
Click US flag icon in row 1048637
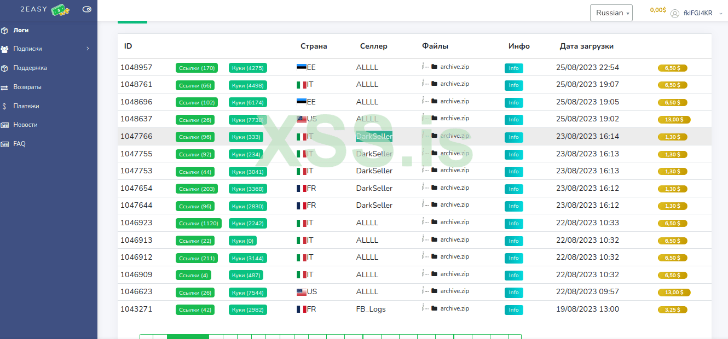pyautogui.click(x=302, y=119)
